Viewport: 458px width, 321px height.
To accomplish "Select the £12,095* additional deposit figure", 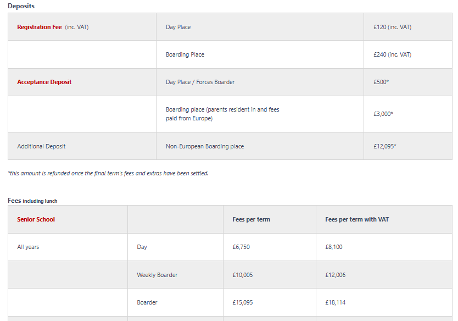I will [384, 146].
